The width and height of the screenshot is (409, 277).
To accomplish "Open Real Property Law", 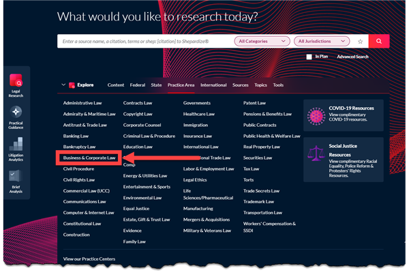I will point(261,147).
